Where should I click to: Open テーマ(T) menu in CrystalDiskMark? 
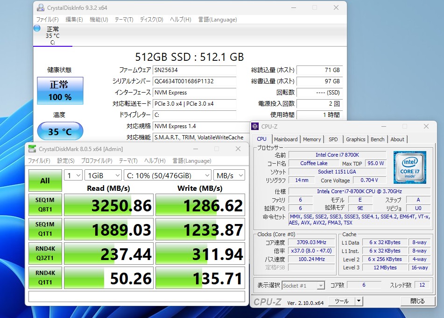click(128, 161)
